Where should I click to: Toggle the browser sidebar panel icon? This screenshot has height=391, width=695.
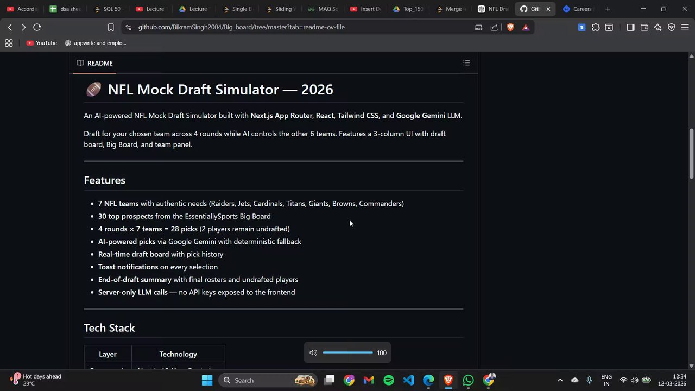(x=630, y=27)
